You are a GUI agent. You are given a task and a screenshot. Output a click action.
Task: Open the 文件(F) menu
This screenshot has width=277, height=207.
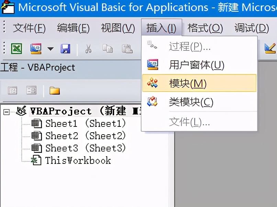pos(29,28)
